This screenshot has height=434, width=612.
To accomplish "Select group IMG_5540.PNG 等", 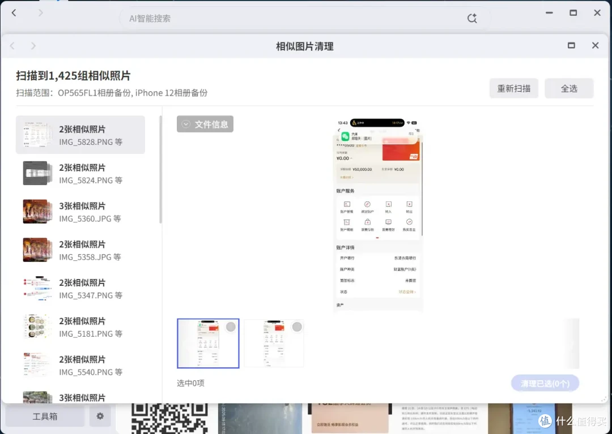I will click(80, 365).
